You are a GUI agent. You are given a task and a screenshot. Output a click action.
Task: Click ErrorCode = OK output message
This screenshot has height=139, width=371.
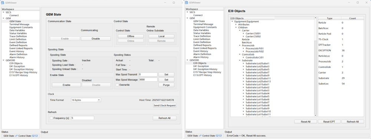click(246, 136)
